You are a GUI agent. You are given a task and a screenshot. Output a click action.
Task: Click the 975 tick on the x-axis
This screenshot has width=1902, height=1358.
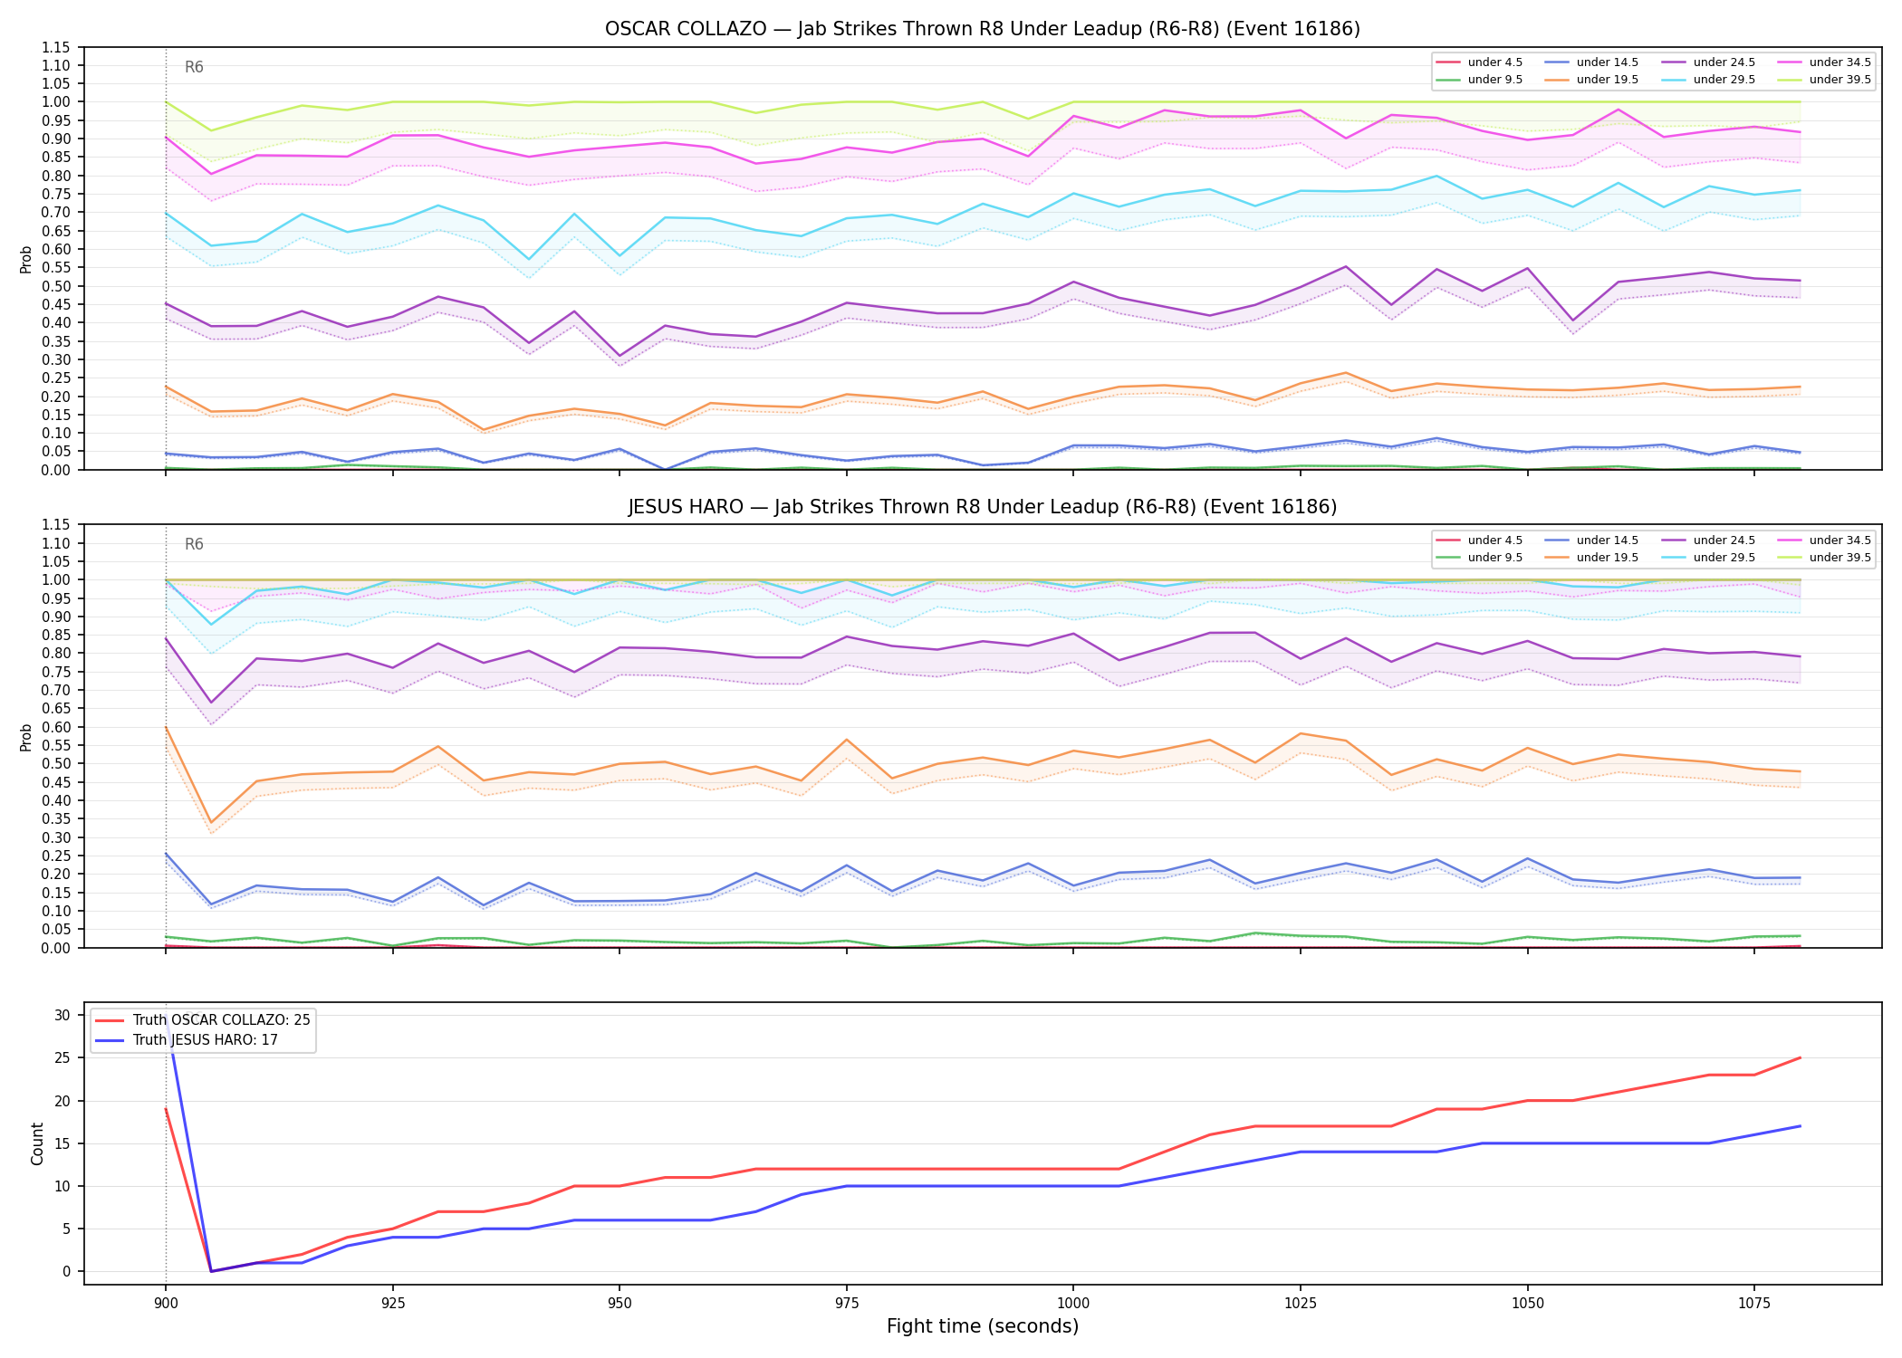pos(846,1304)
